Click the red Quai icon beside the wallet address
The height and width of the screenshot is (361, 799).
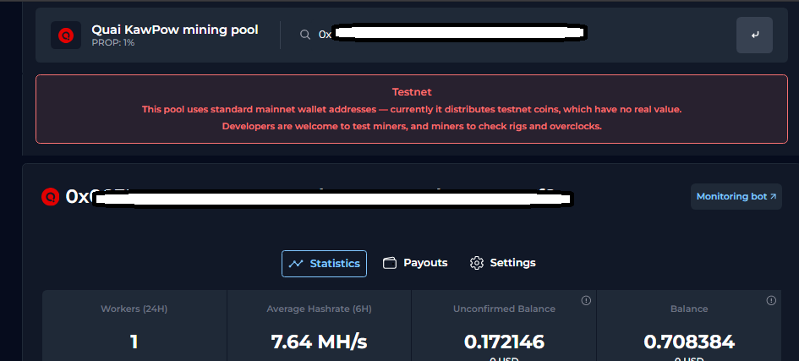pyautogui.click(x=51, y=196)
